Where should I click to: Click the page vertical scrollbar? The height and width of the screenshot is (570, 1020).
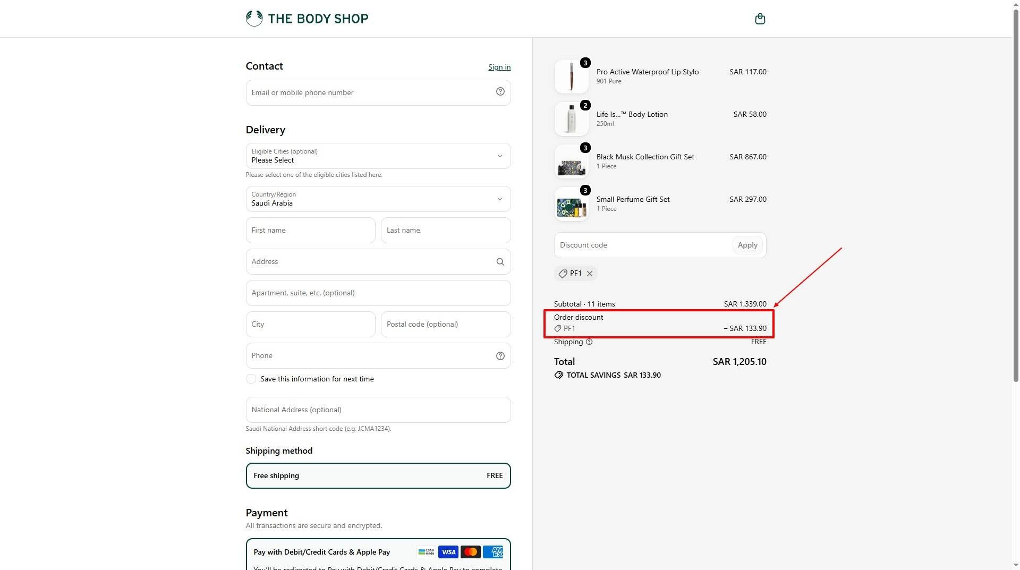pyautogui.click(x=1016, y=197)
